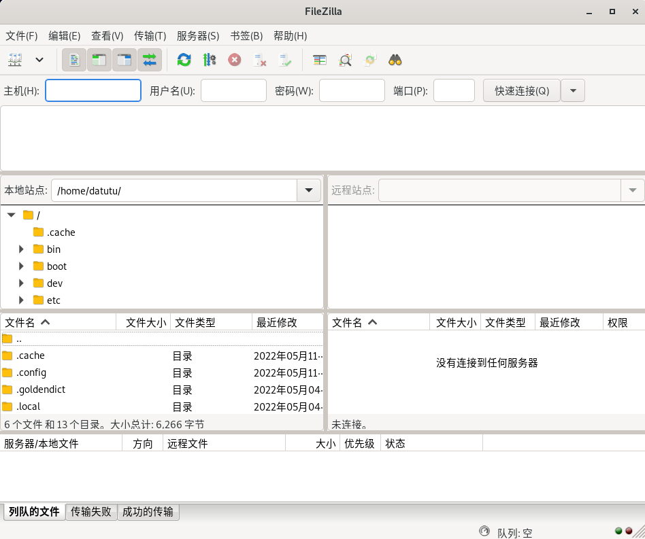This screenshot has width=645, height=539.
Task: Open quick connect history dropdown
Action: pos(573,90)
